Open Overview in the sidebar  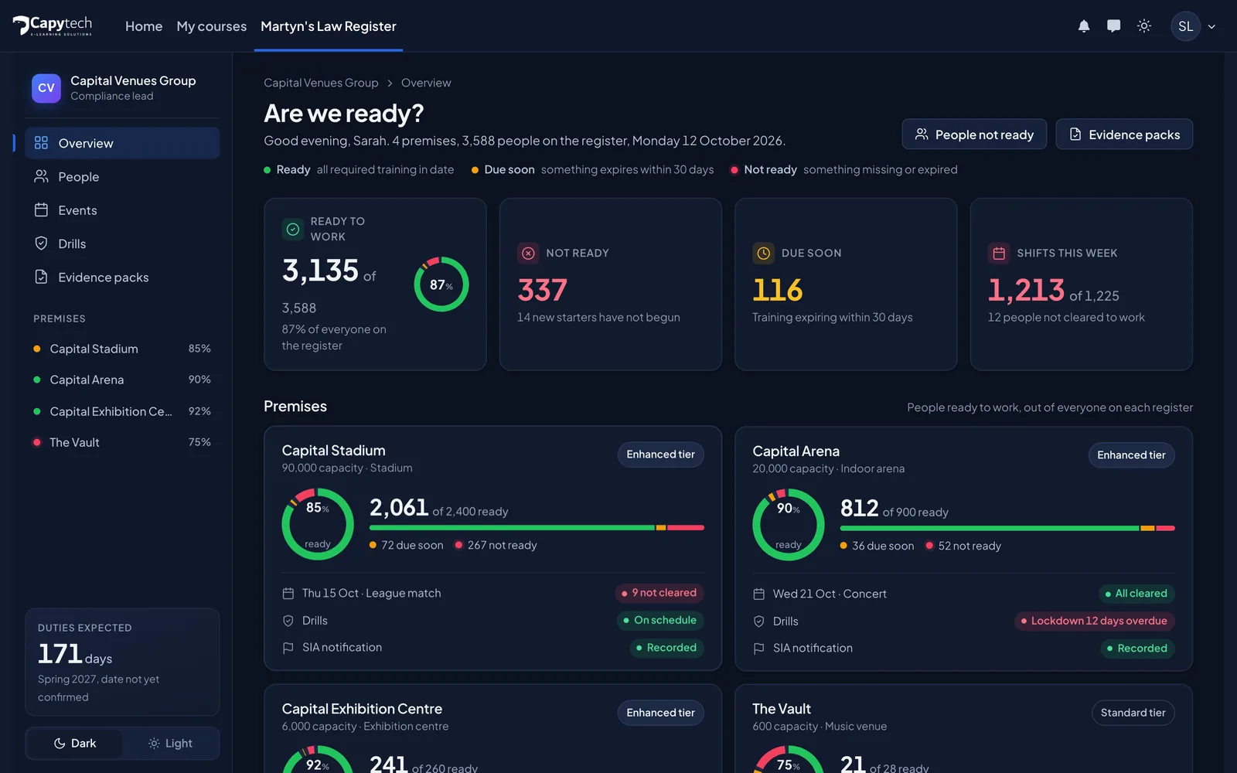point(122,143)
